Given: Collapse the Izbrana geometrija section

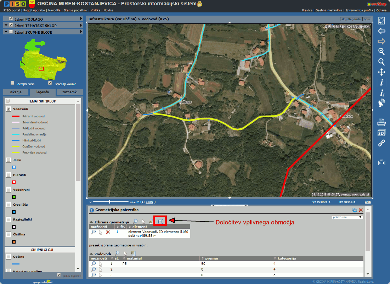Looking at the screenshot, I should [91, 222].
